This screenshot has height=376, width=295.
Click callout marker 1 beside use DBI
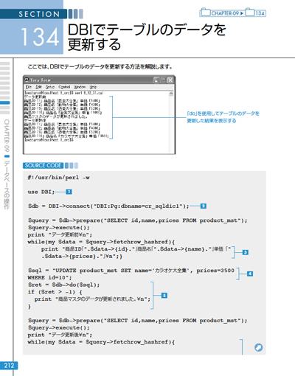tap(69, 192)
